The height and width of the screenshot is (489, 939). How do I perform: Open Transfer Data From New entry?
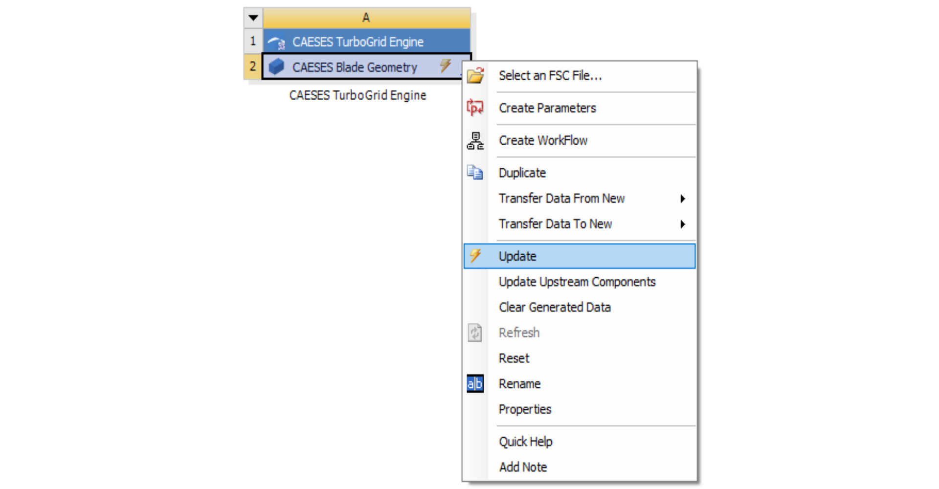pos(580,199)
